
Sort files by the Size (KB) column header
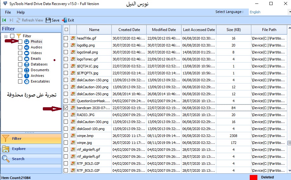(233, 30)
